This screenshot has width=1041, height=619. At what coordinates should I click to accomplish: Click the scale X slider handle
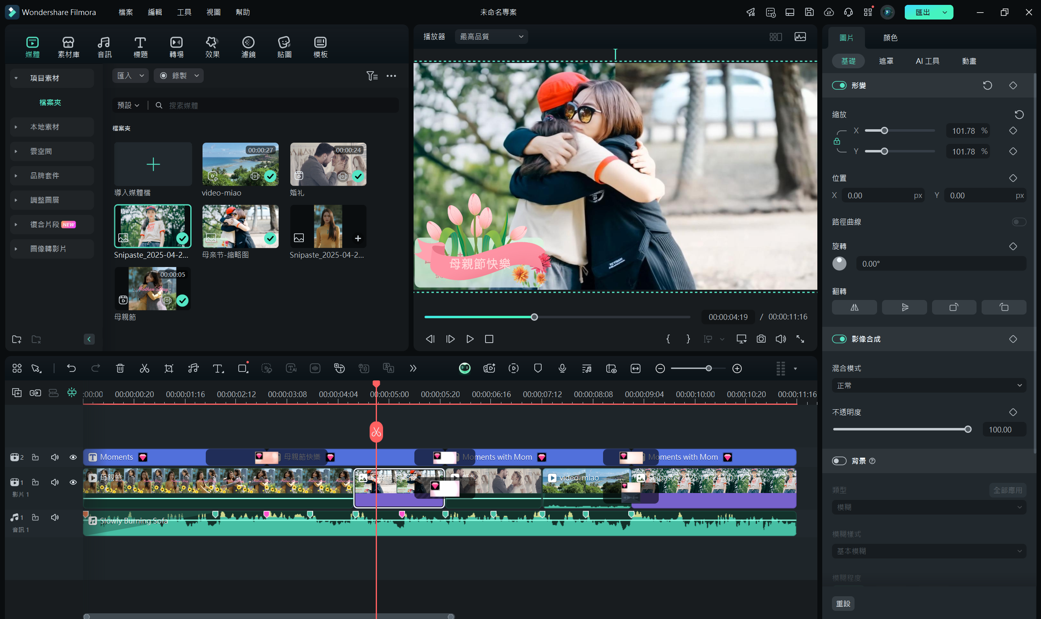coord(884,131)
